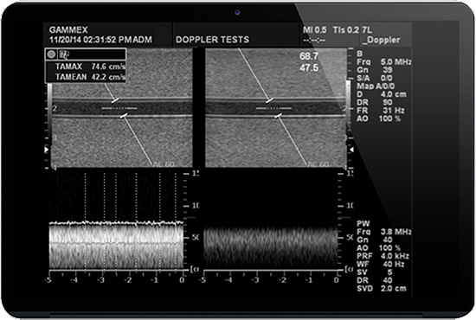The width and height of the screenshot is (476, 320).
Task: Click the _Doppler preset label
Action: pyautogui.click(x=382, y=40)
